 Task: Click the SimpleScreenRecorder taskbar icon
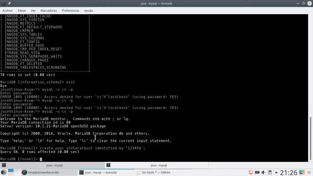(x=24, y=173)
